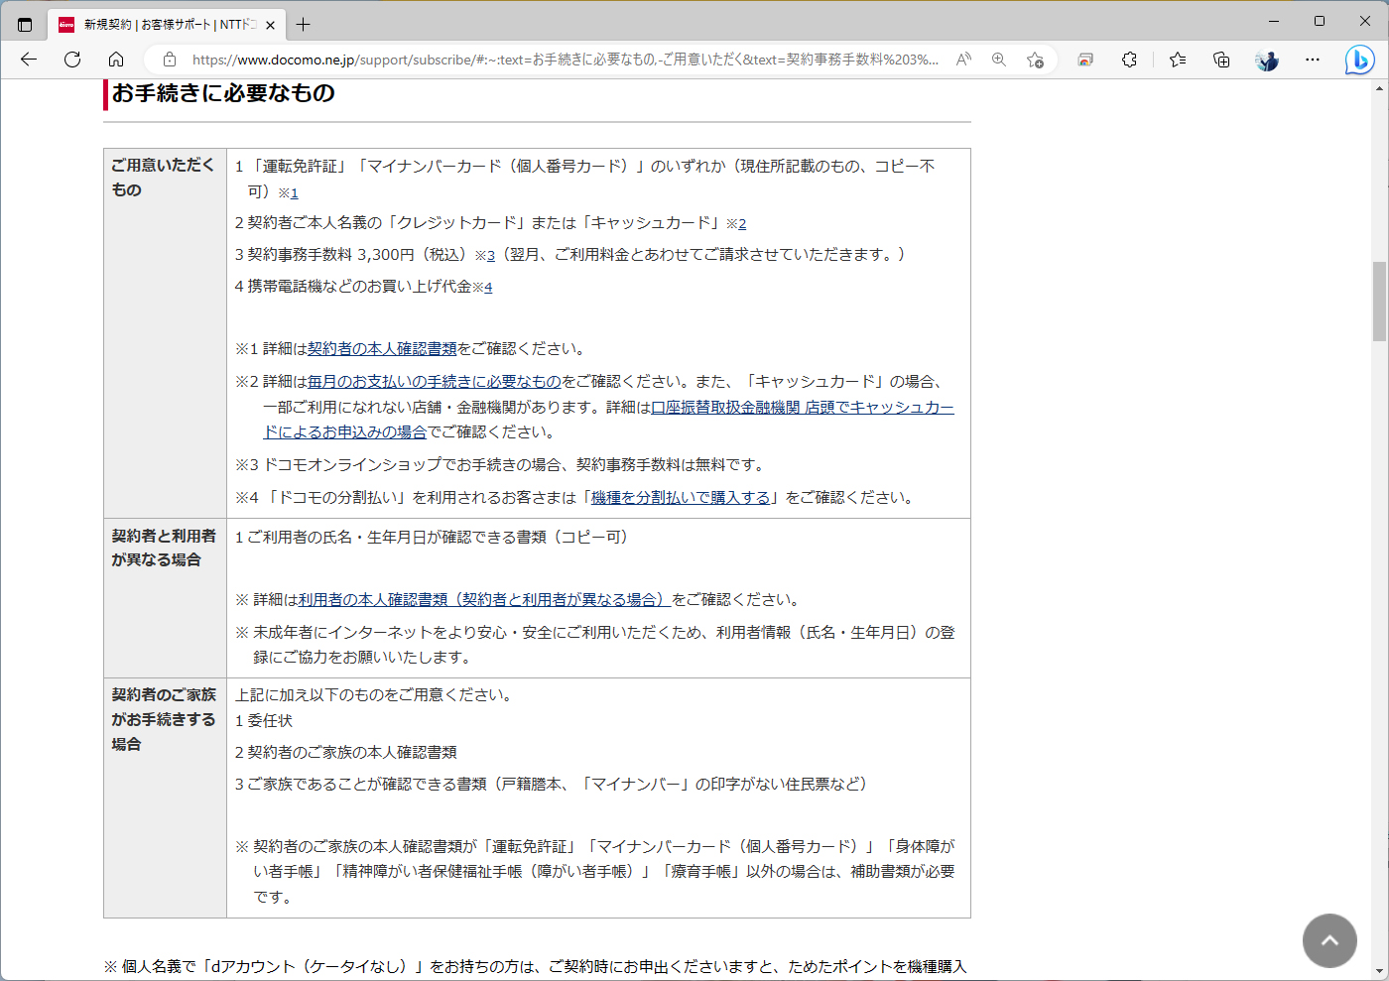The height and width of the screenshot is (981, 1389).
Task: Open the browser home page
Action: tap(116, 60)
